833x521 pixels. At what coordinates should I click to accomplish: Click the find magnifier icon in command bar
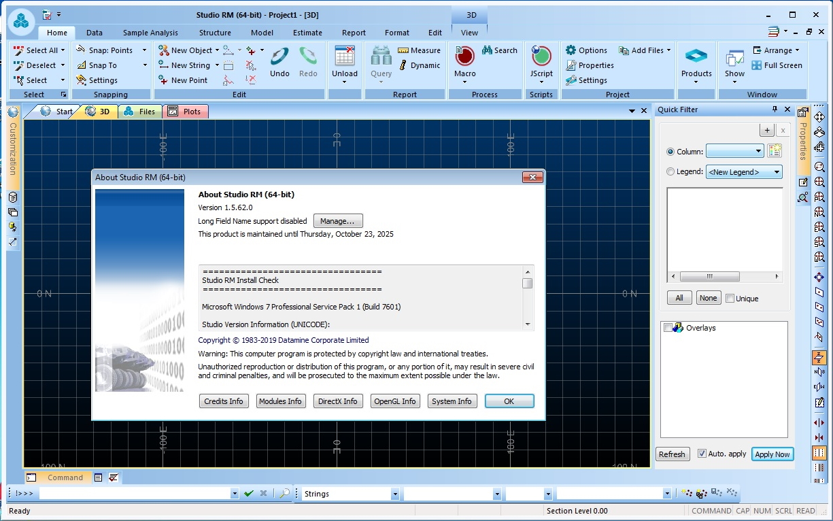coord(284,494)
